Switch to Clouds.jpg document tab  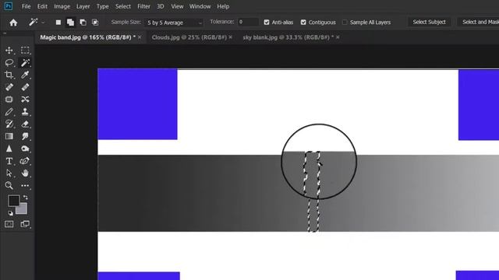(189, 37)
